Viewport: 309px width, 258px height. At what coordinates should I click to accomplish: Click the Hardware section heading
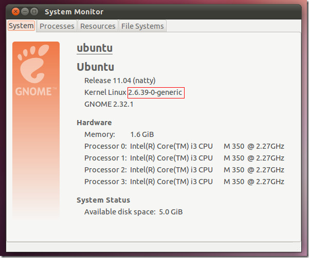click(94, 123)
